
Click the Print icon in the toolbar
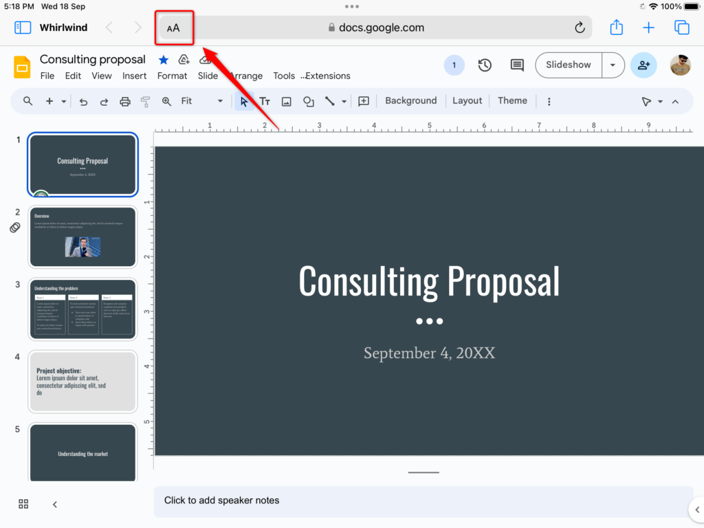[x=124, y=101]
